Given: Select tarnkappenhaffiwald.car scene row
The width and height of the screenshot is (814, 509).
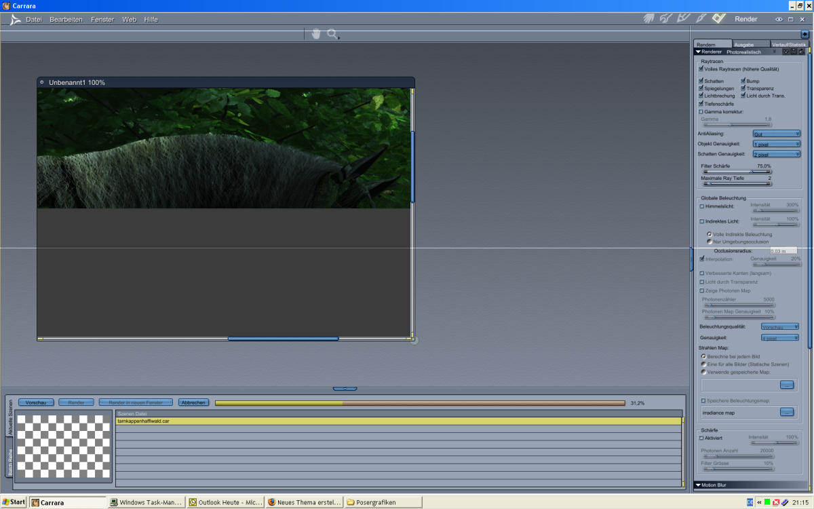Looking at the screenshot, I should click(399, 421).
